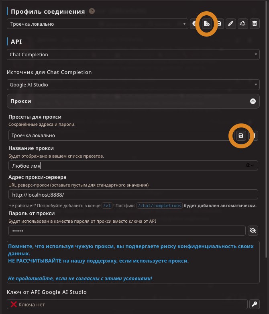
Task: Toggle proxy password visibility eye icon
Action: pos(253,230)
